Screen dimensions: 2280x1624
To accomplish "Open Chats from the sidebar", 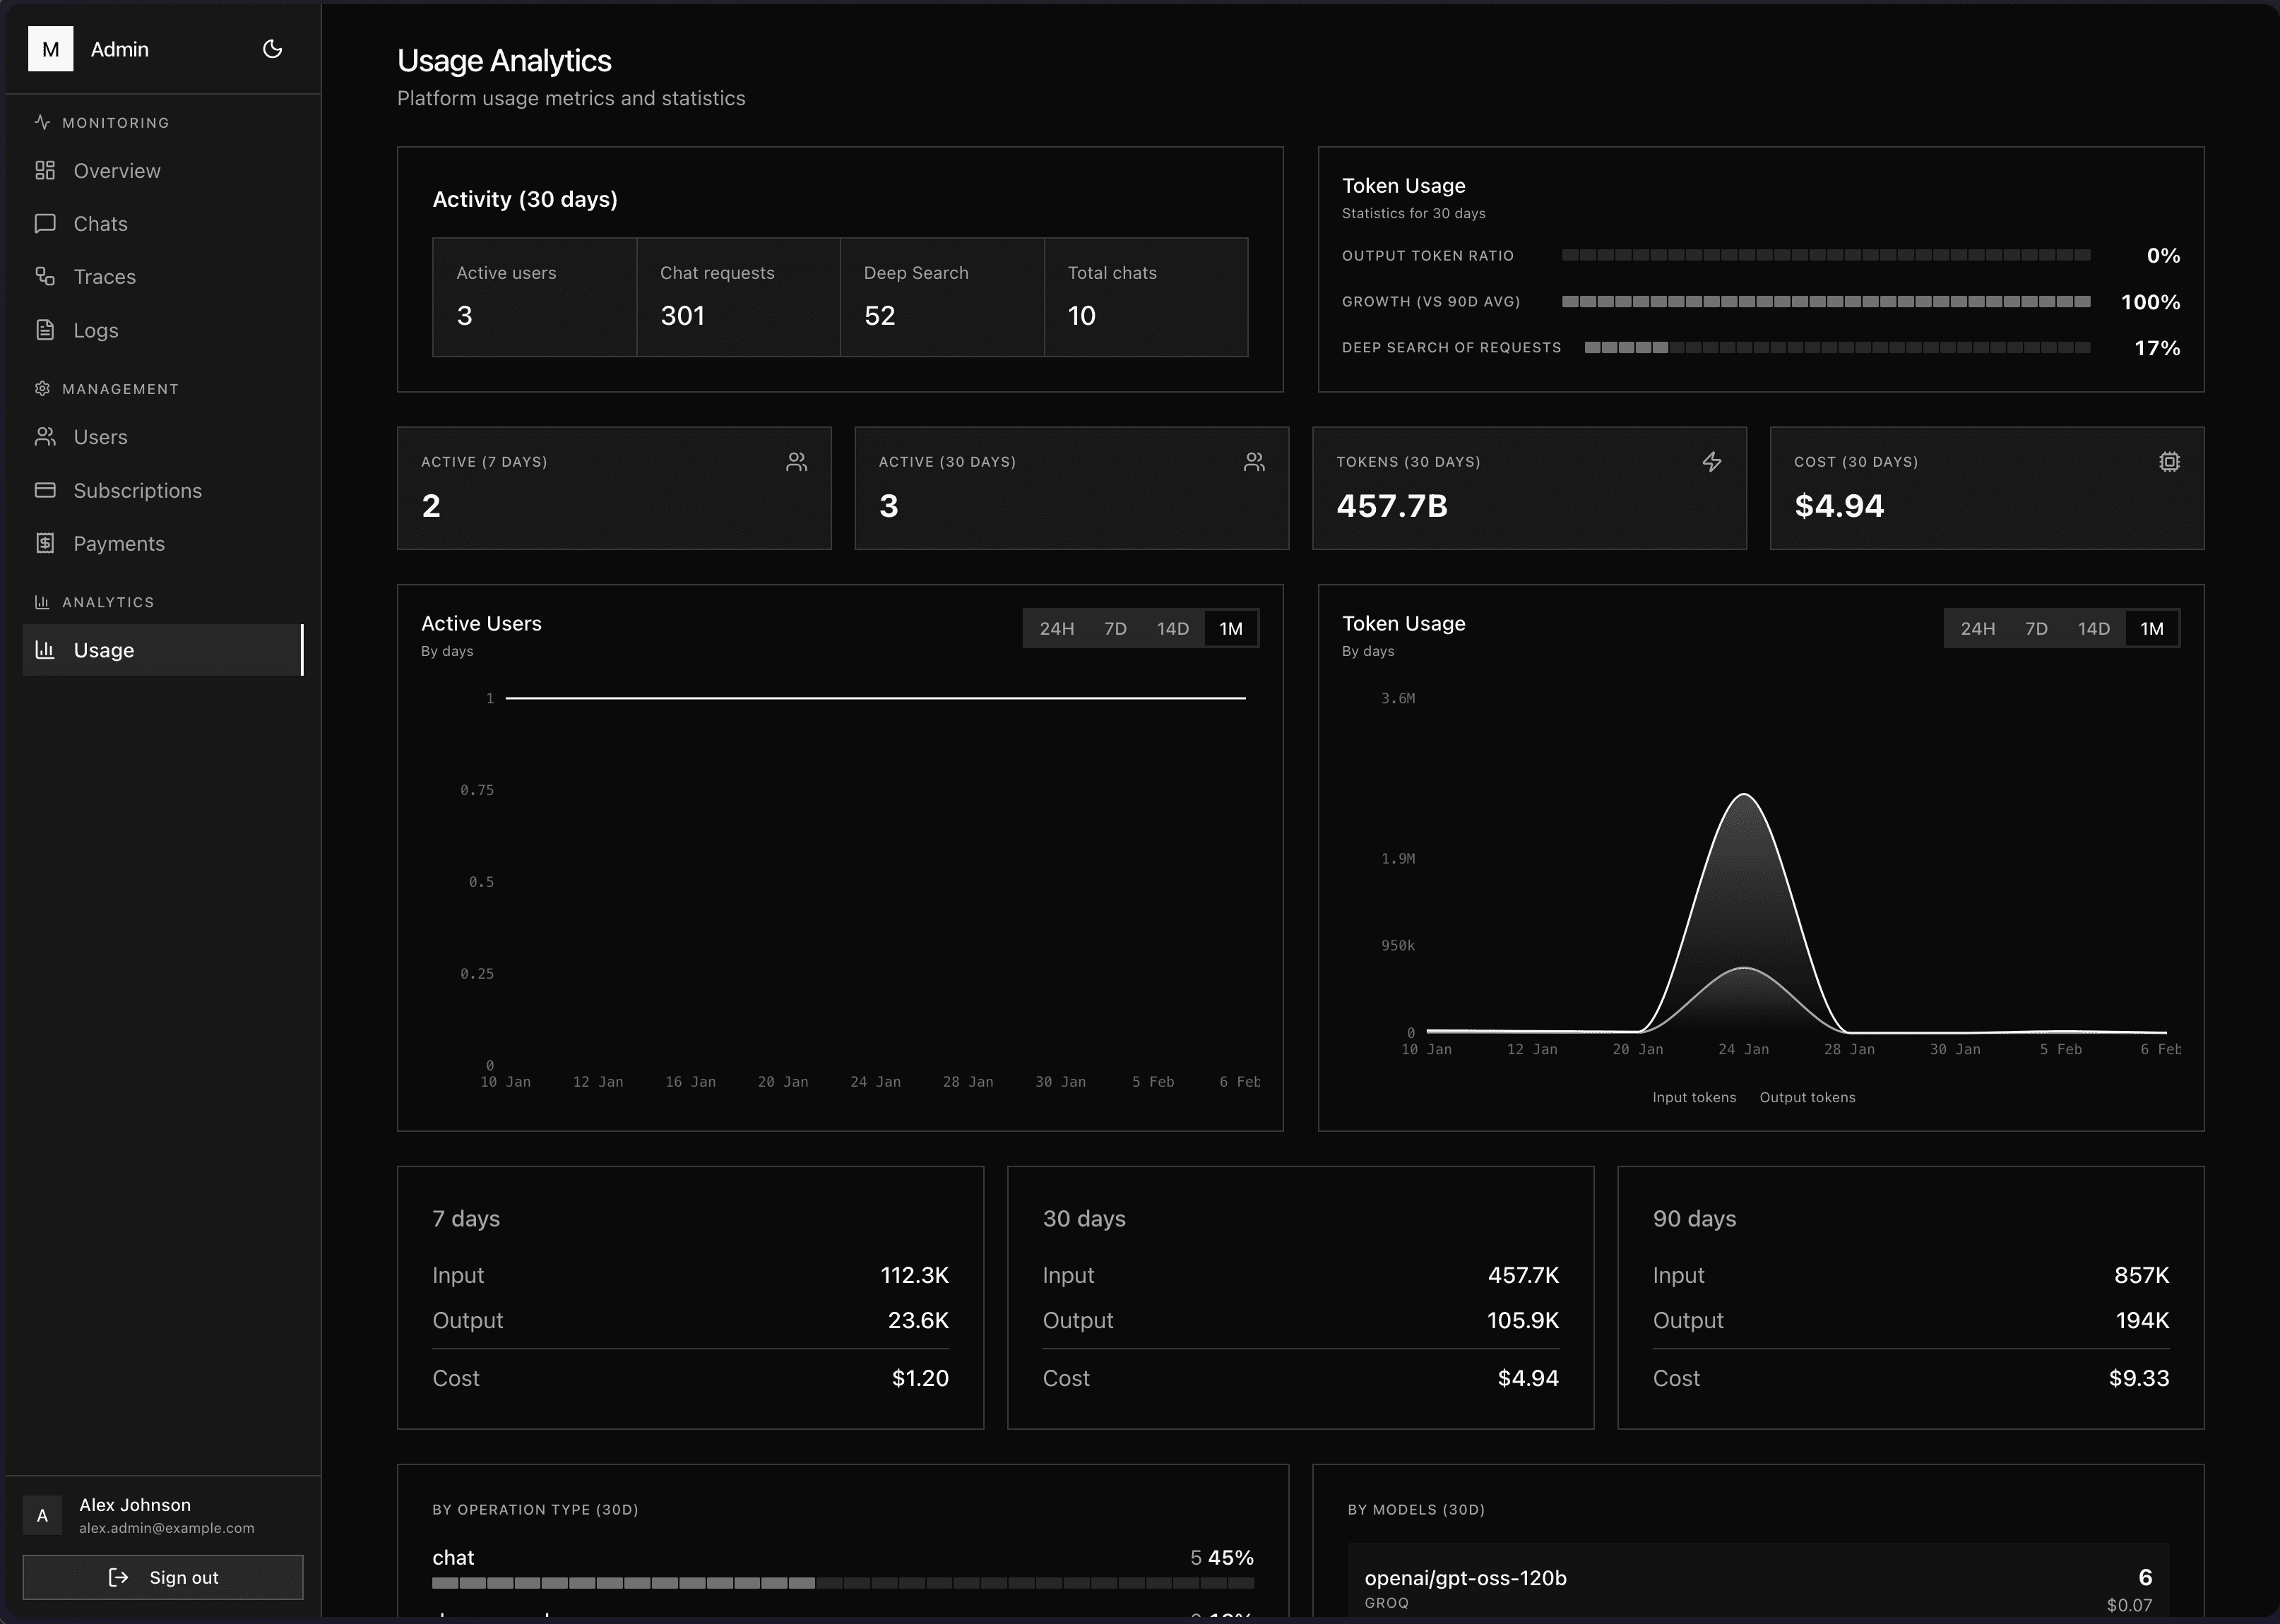I will [100, 223].
